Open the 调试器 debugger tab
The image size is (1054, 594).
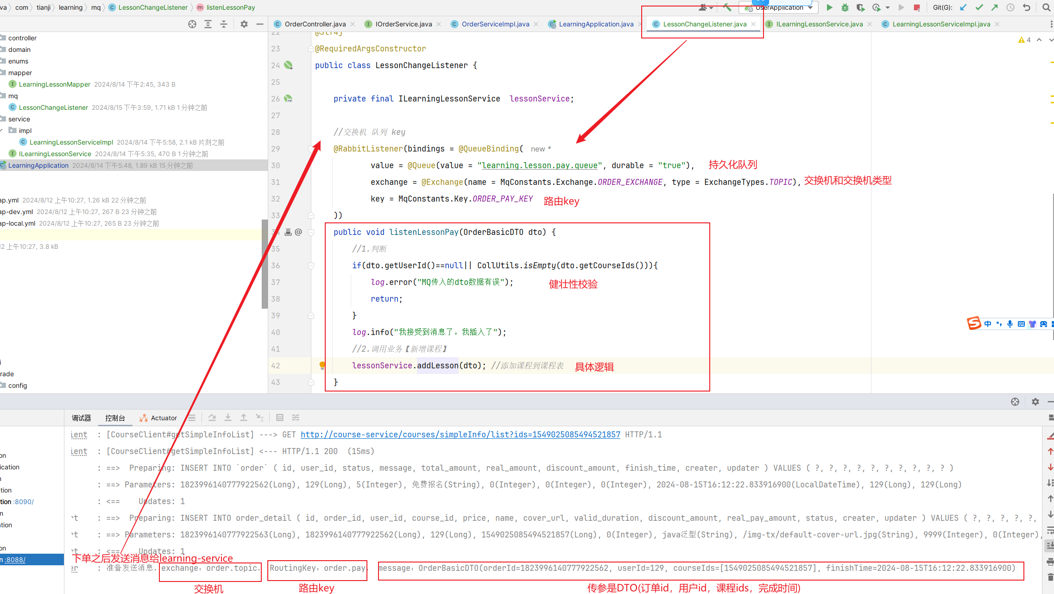point(81,418)
